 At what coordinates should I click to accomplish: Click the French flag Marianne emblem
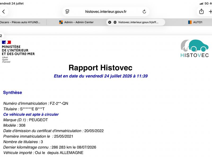[x=6, y=42]
